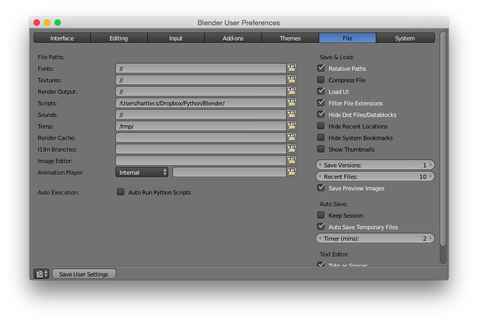Increase Recent Files with right arrow
This screenshot has width=478, height=322.
click(430, 177)
